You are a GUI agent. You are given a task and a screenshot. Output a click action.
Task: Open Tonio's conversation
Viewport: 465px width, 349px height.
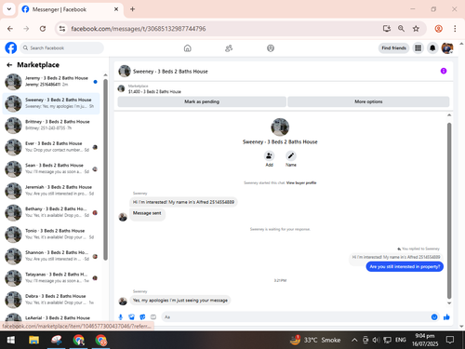pyautogui.click(x=51, y=235)
